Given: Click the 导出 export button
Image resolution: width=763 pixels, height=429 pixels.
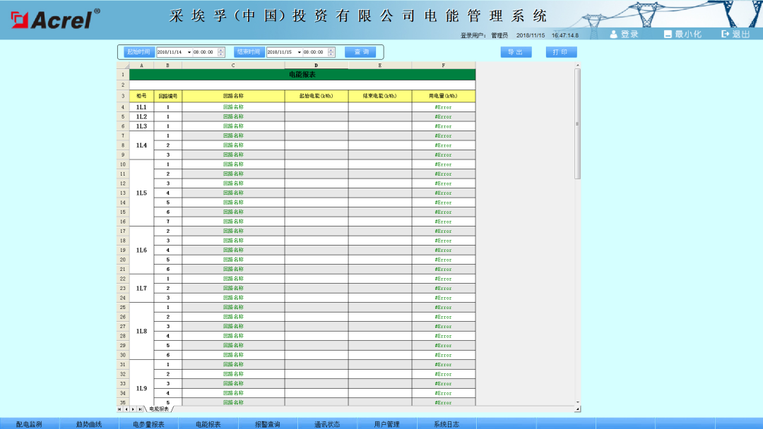Looking at the screenshot, I should click(516, 52).
